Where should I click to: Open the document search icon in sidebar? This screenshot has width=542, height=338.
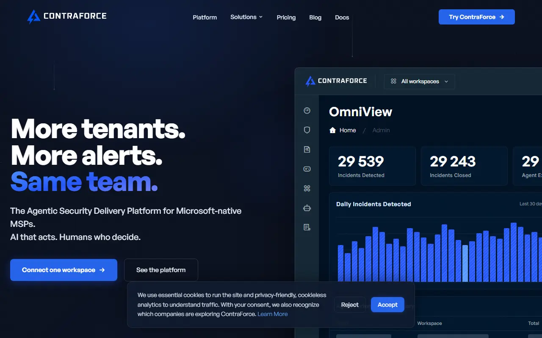point(307,150)
